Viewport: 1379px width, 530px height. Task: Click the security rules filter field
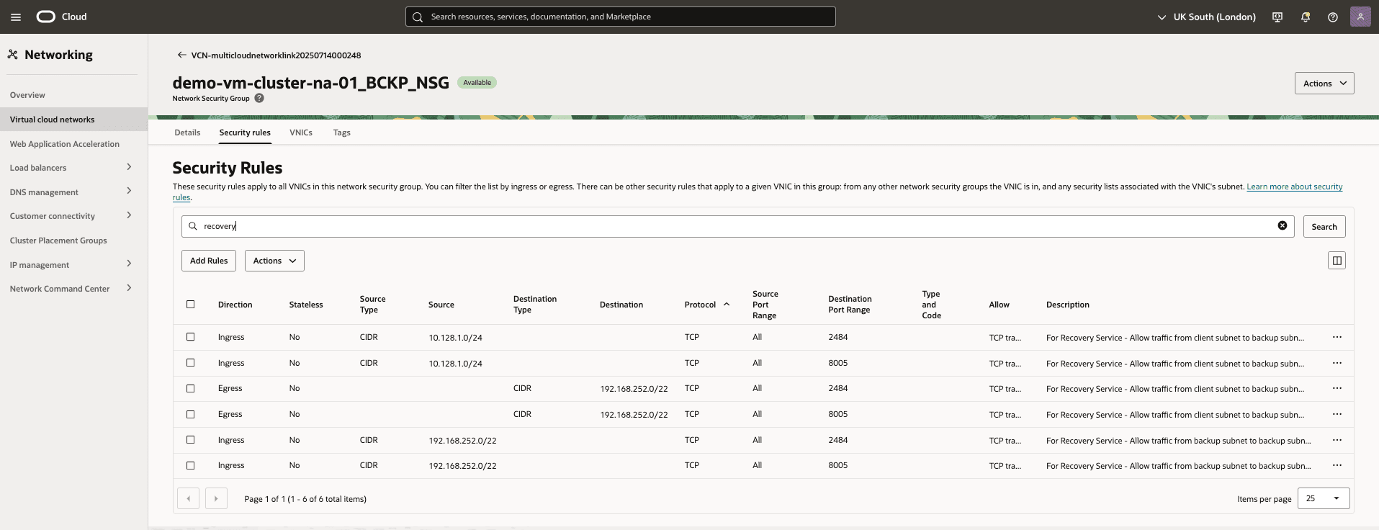pos(737,226)
